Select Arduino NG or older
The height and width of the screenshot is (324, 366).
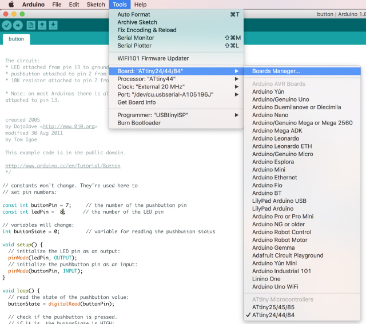[x=302, y=225]
